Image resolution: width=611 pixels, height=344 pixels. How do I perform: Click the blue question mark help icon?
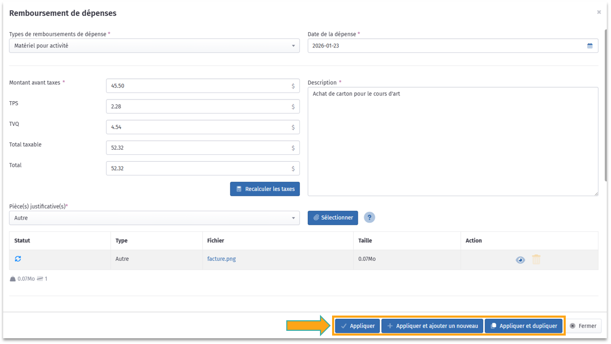coord(369,218)
